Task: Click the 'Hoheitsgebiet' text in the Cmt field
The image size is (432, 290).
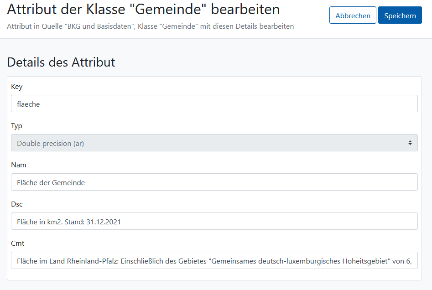Action: pos(365,261)
